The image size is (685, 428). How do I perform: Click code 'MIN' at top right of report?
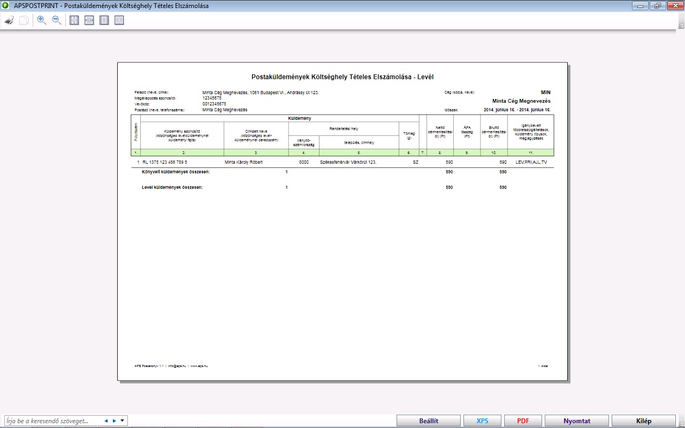[x=545, y=93]
